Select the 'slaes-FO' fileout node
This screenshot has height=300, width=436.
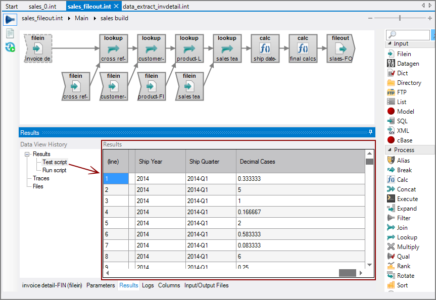341,49
